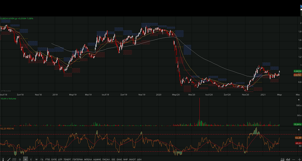Close the RSI(14) indicator panel
This screenshot has height=161, width=302.
(x=298, y=129)
